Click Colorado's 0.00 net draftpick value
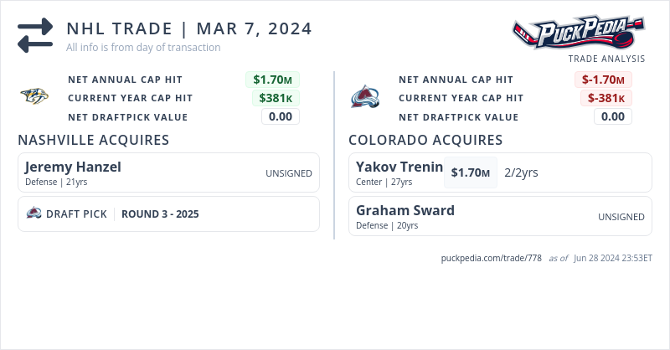The image size is (670, 350). click(612, 116)
